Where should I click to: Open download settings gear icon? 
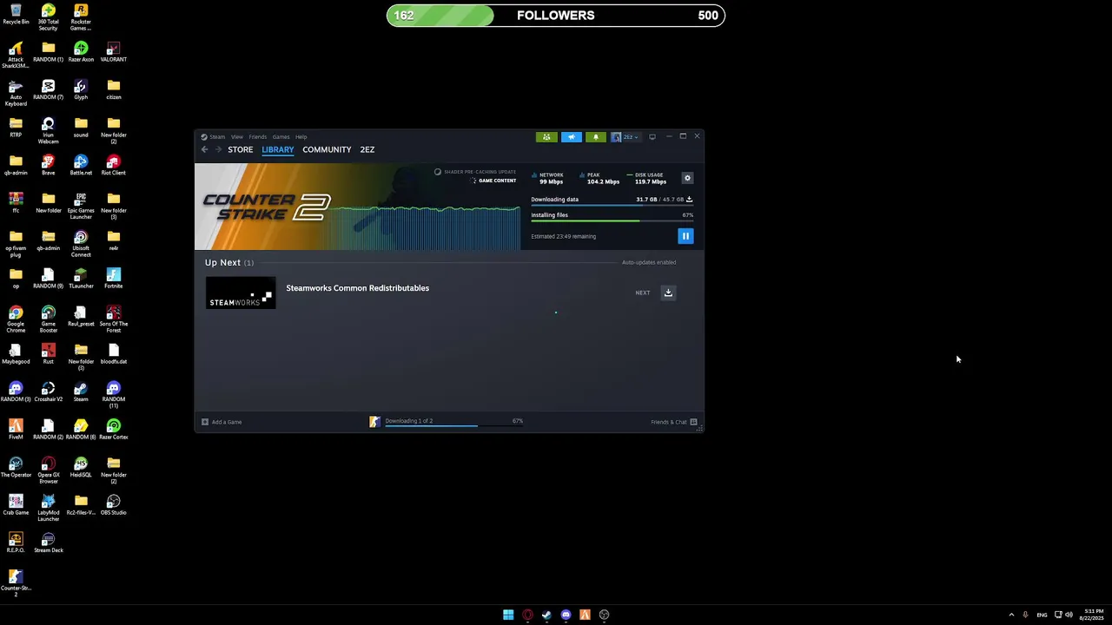coord(687,178)
